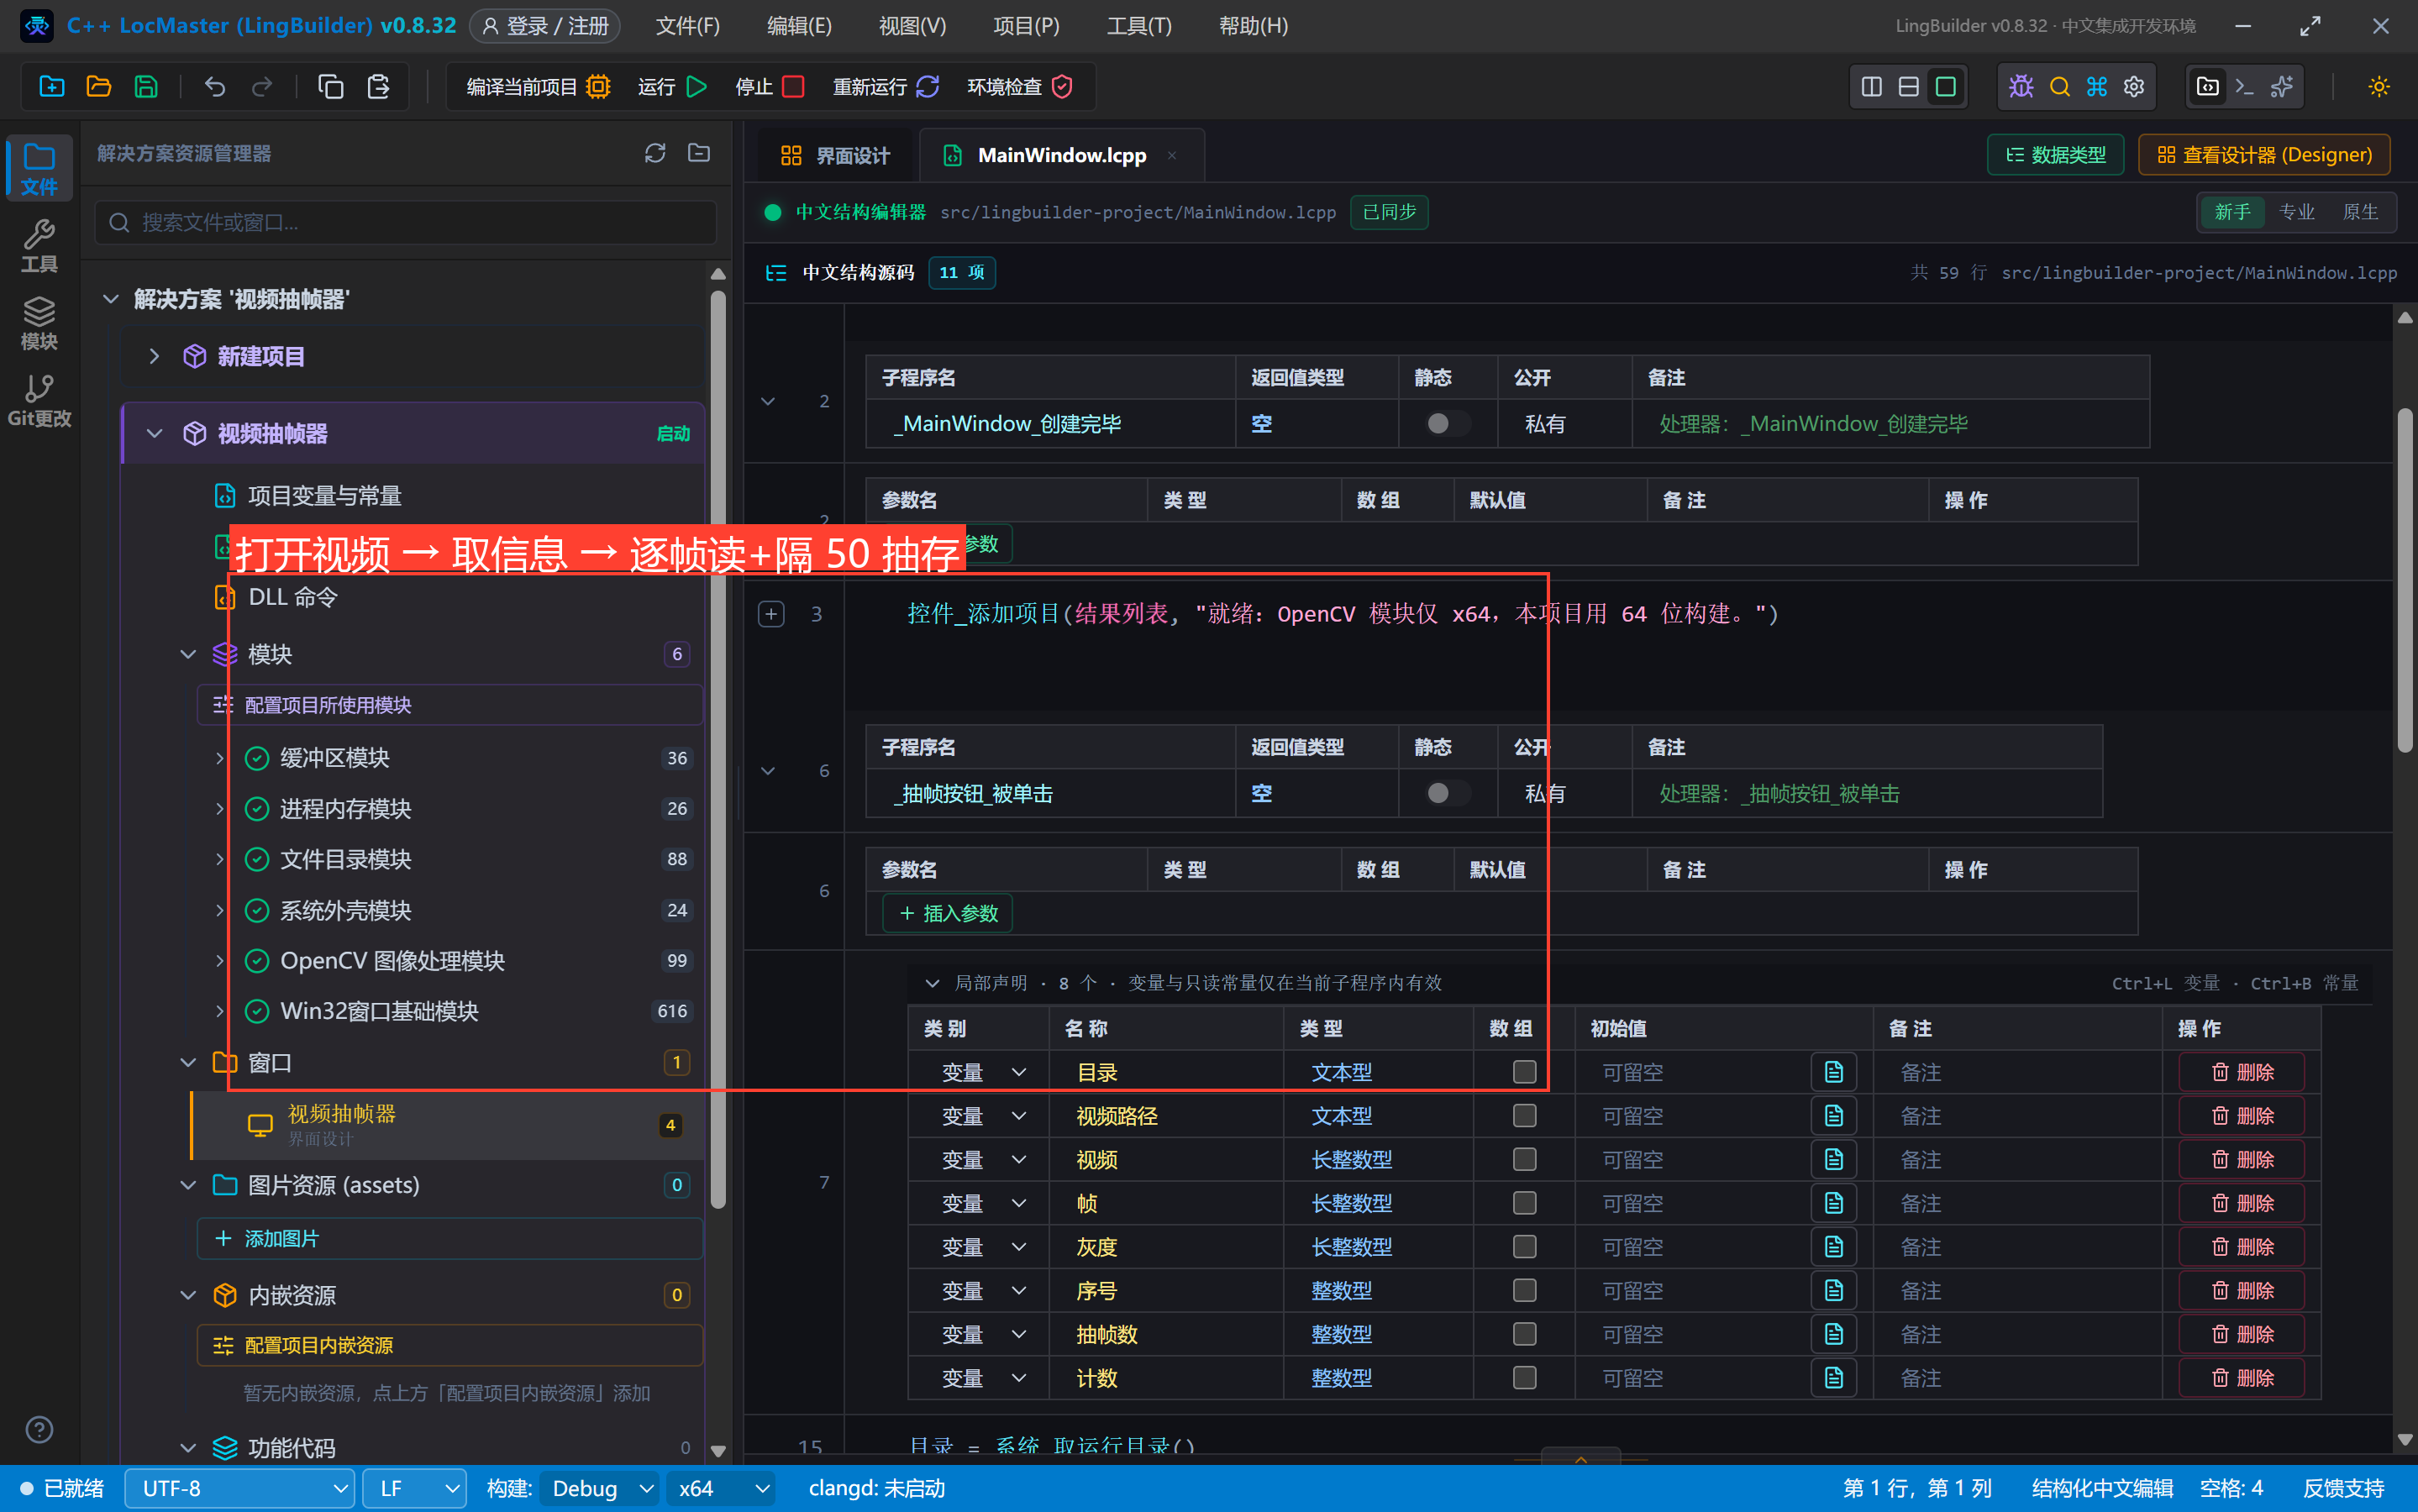
Task: Open help question mark icon
Action: pos(39,1430)
